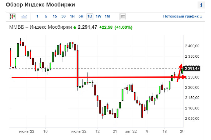The image size is (211, 140).
Task: Select the 1D interval
Action: (x=90, y=17)
